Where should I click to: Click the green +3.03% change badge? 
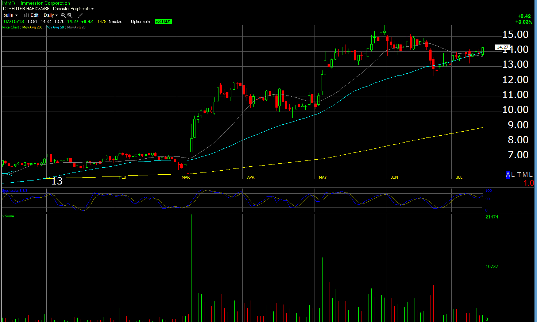click(x=163, y=22)
